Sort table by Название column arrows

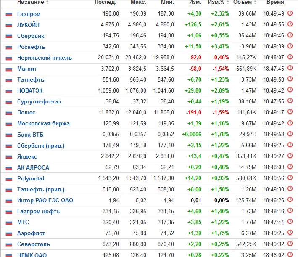[47, 2]
